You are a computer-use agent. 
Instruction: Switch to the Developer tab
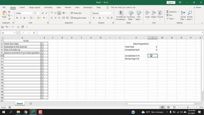(x=88, y=7)
